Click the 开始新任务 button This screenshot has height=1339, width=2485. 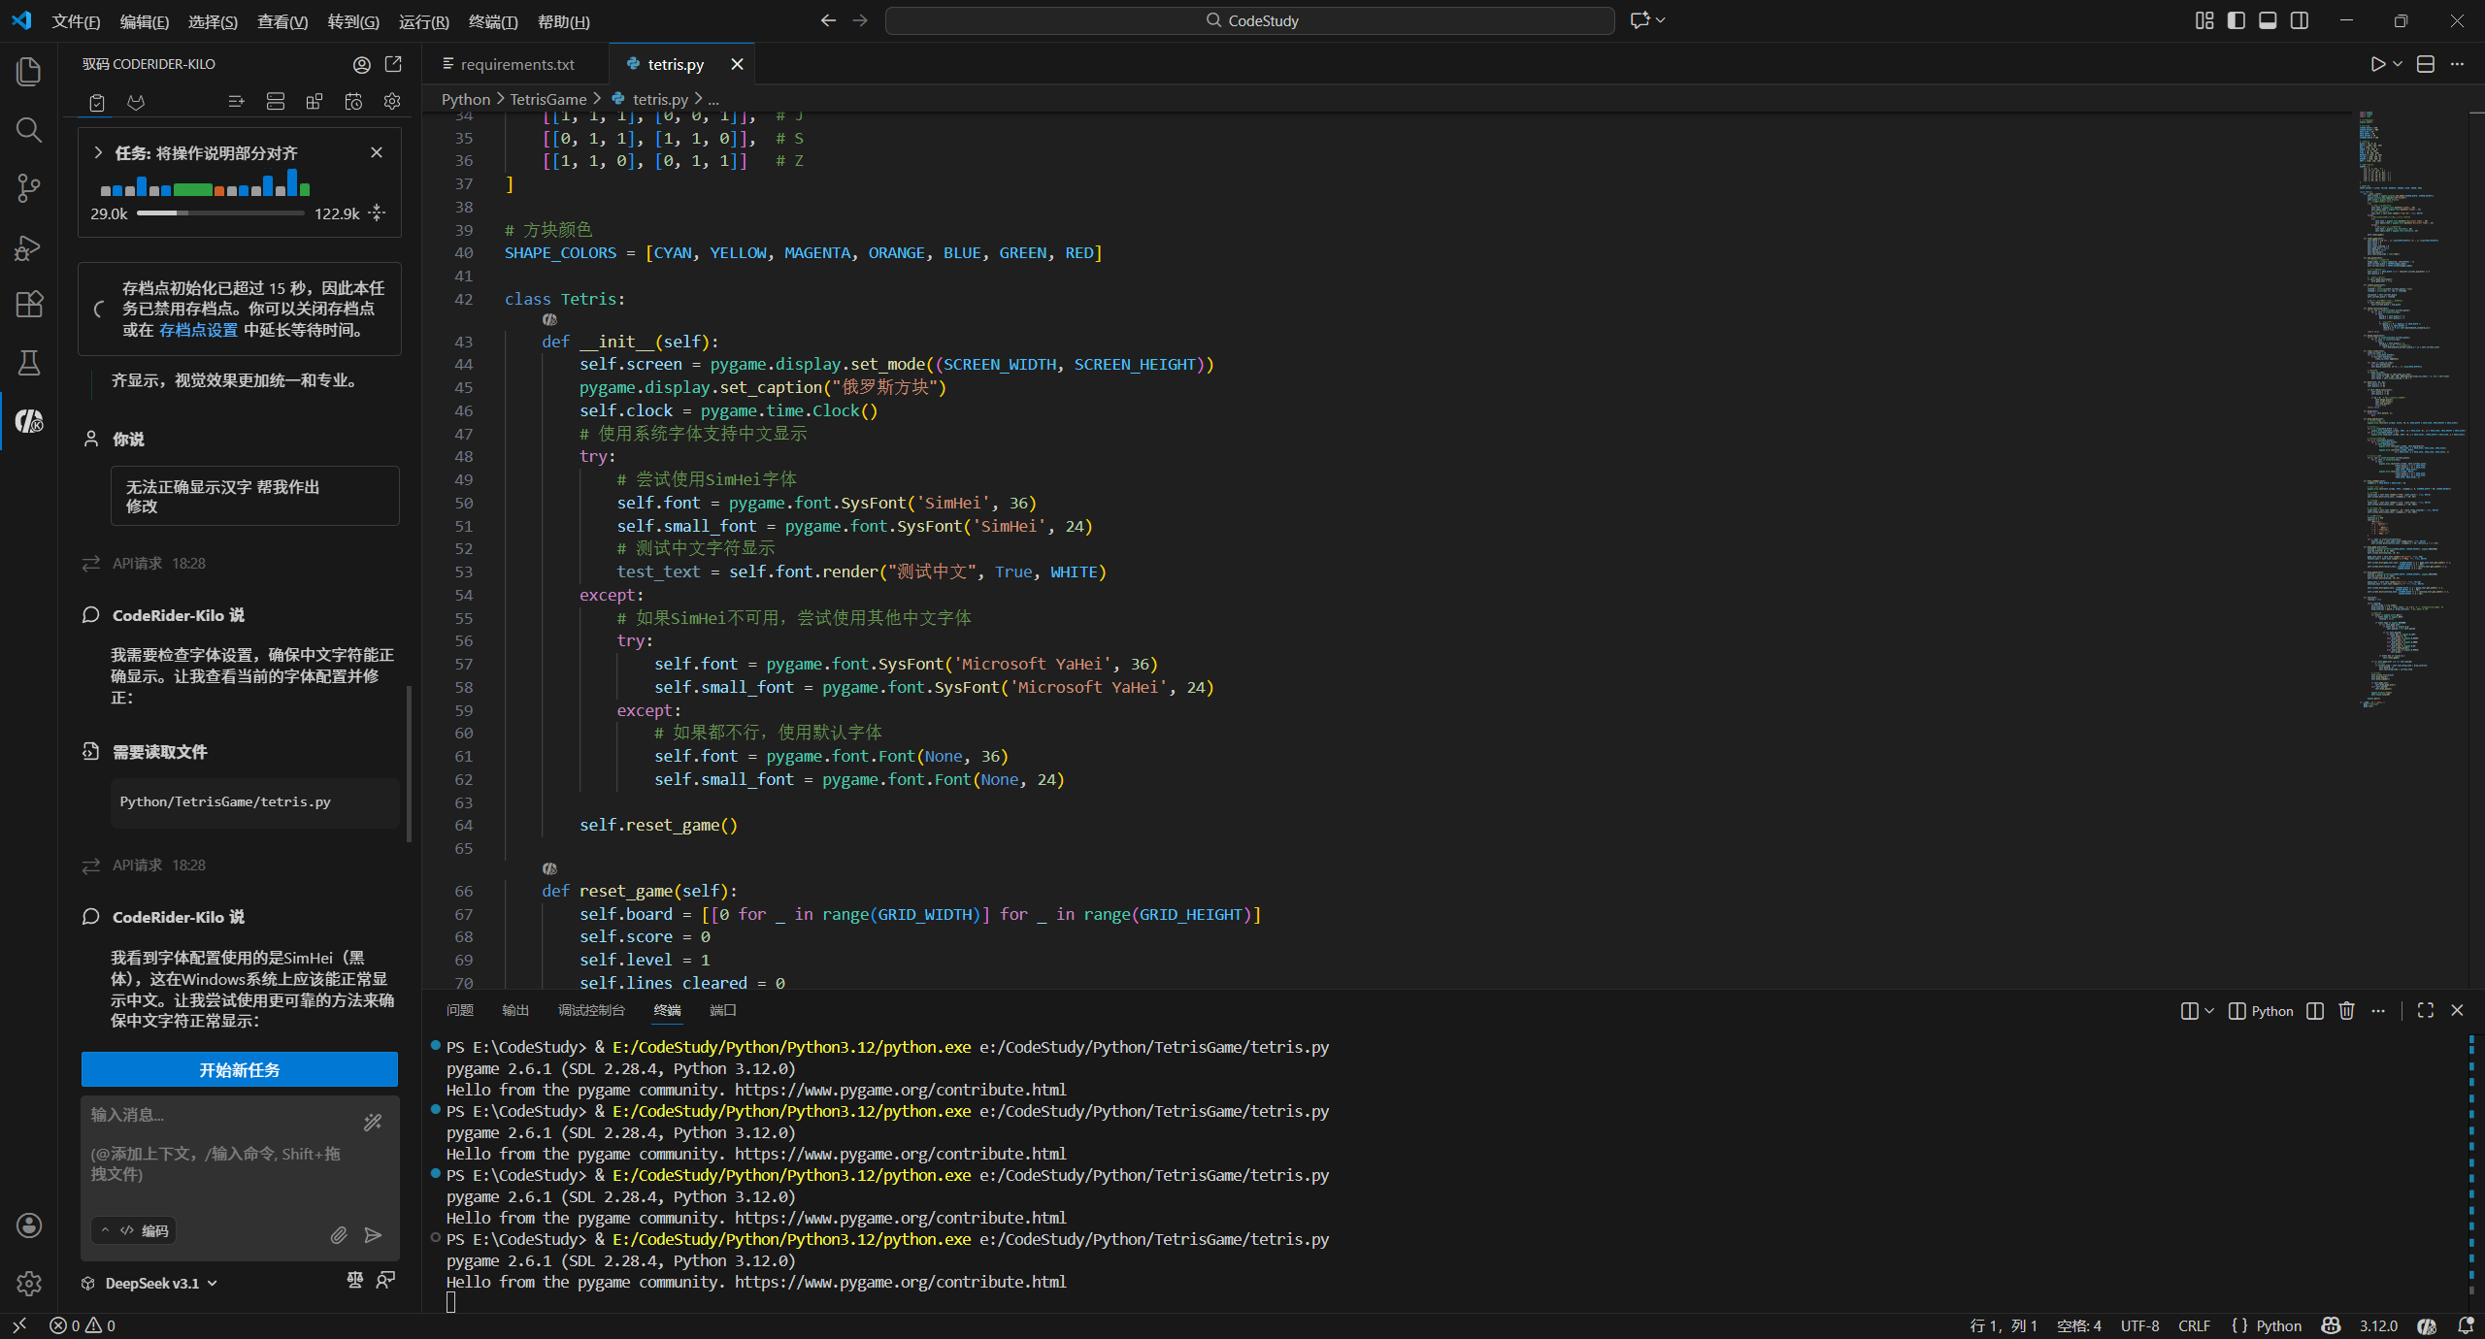240,1069
